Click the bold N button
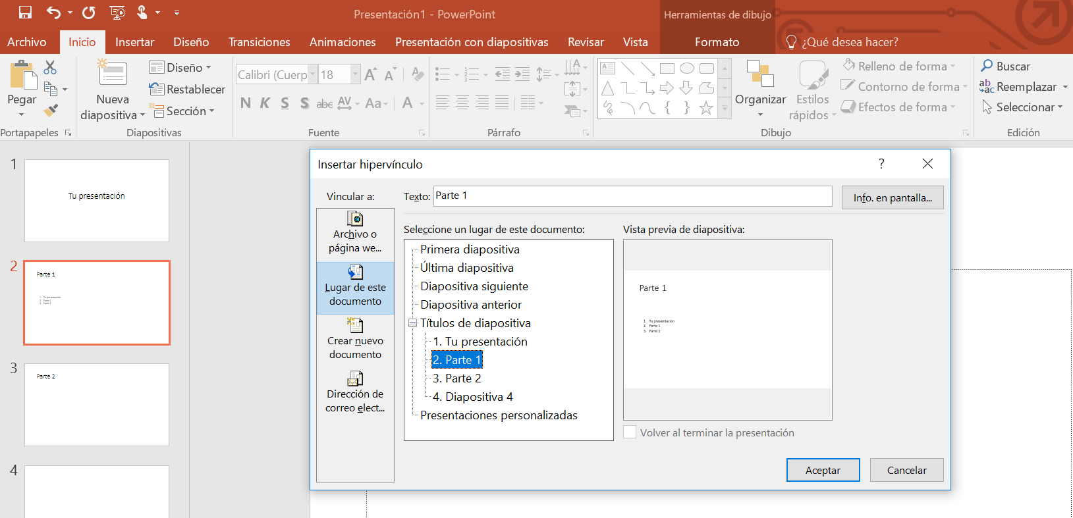This screenshot has width=1073, height=518. click(x=246, y=103)
